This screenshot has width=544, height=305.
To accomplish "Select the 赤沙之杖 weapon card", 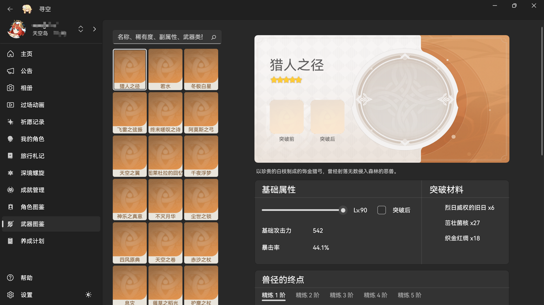I will point(201,243).
